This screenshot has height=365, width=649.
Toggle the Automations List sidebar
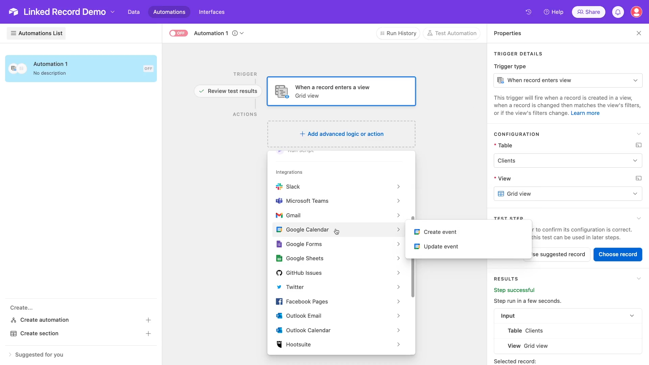36,33
